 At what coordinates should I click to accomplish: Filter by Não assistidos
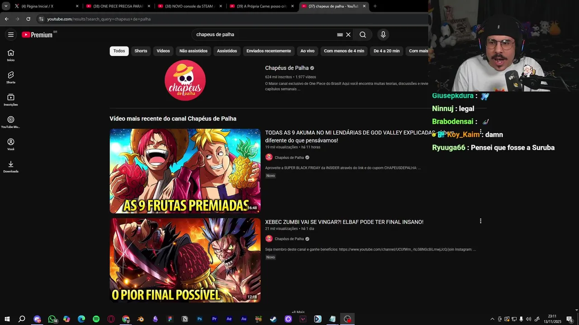pyautogui.click(x=193, y=51)
